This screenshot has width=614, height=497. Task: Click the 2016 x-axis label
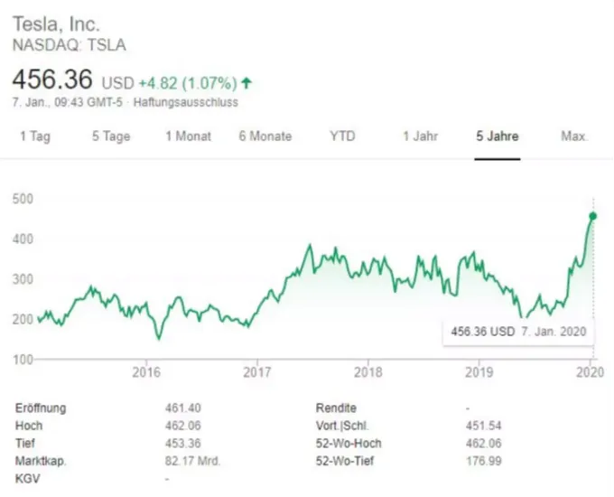(146, 372)
